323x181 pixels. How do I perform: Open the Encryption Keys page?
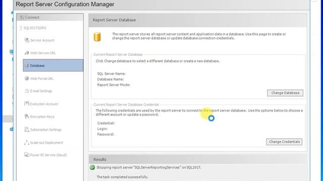pos(42,117)
